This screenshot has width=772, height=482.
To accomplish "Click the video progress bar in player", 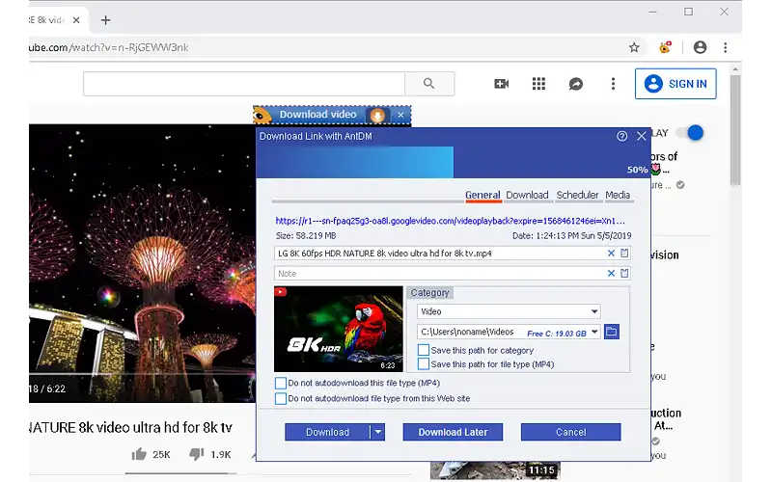I will [142, 374].
